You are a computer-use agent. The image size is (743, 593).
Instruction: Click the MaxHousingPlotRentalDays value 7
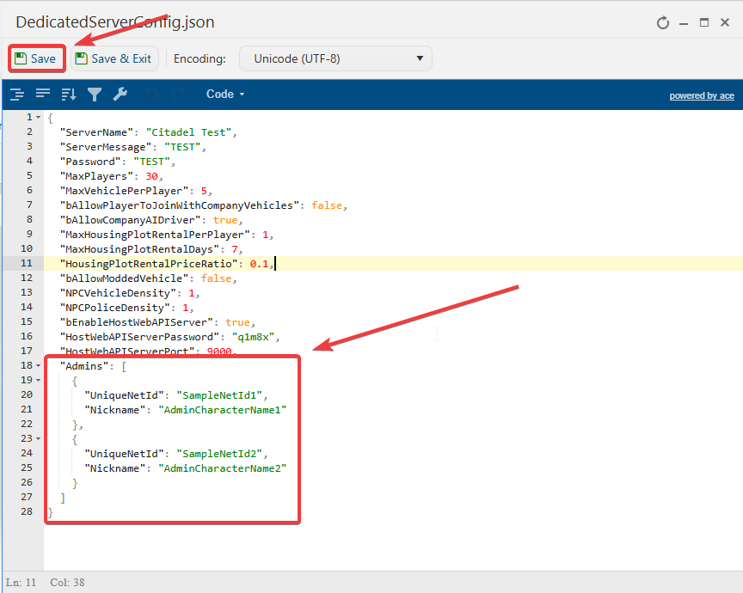click(x=234, y=249)
